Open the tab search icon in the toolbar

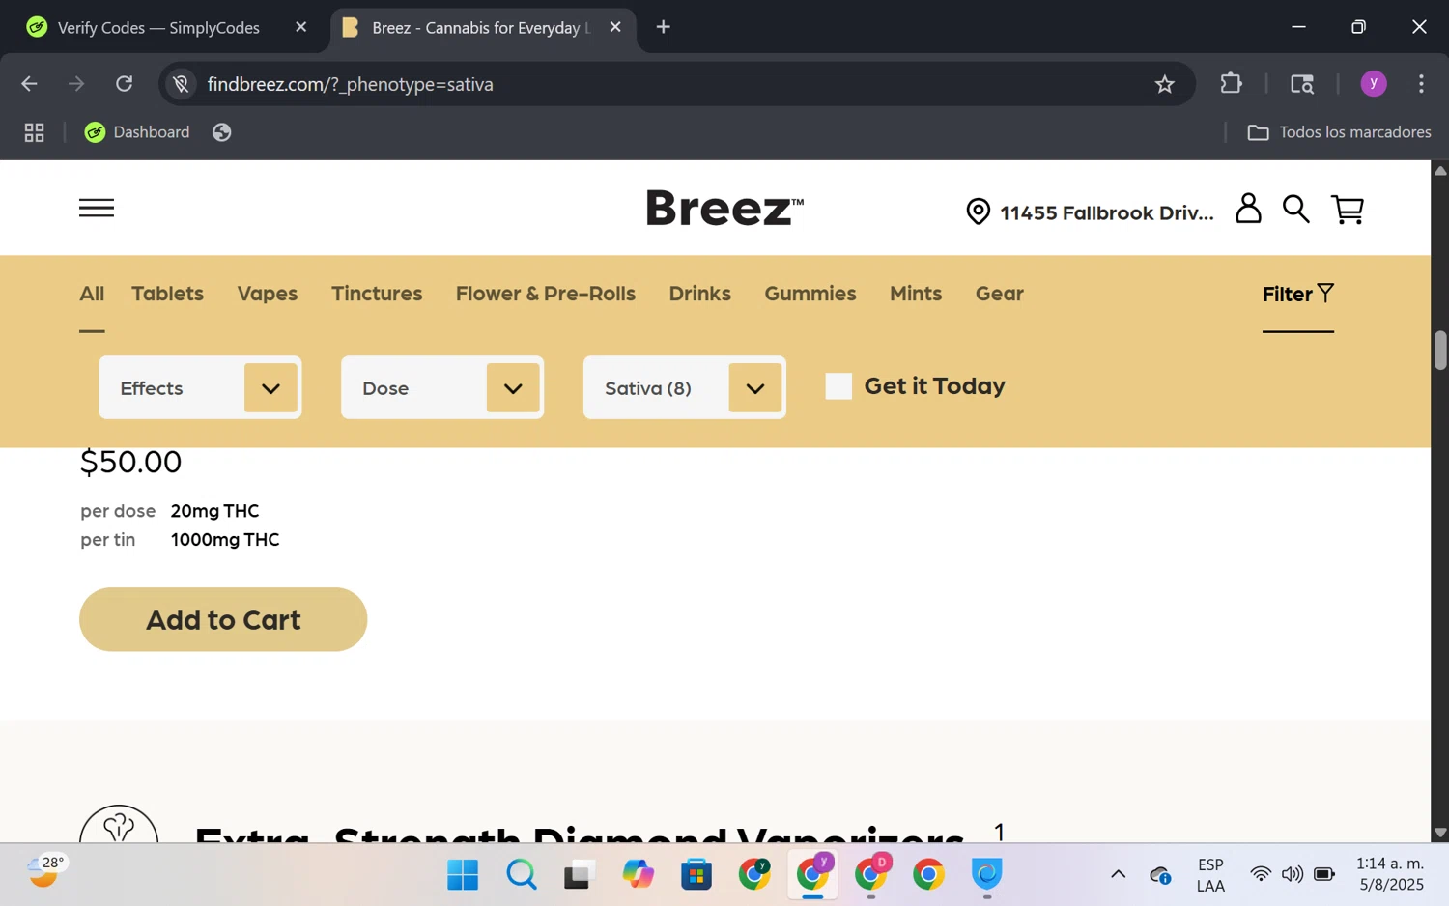tap(1302, 84)
